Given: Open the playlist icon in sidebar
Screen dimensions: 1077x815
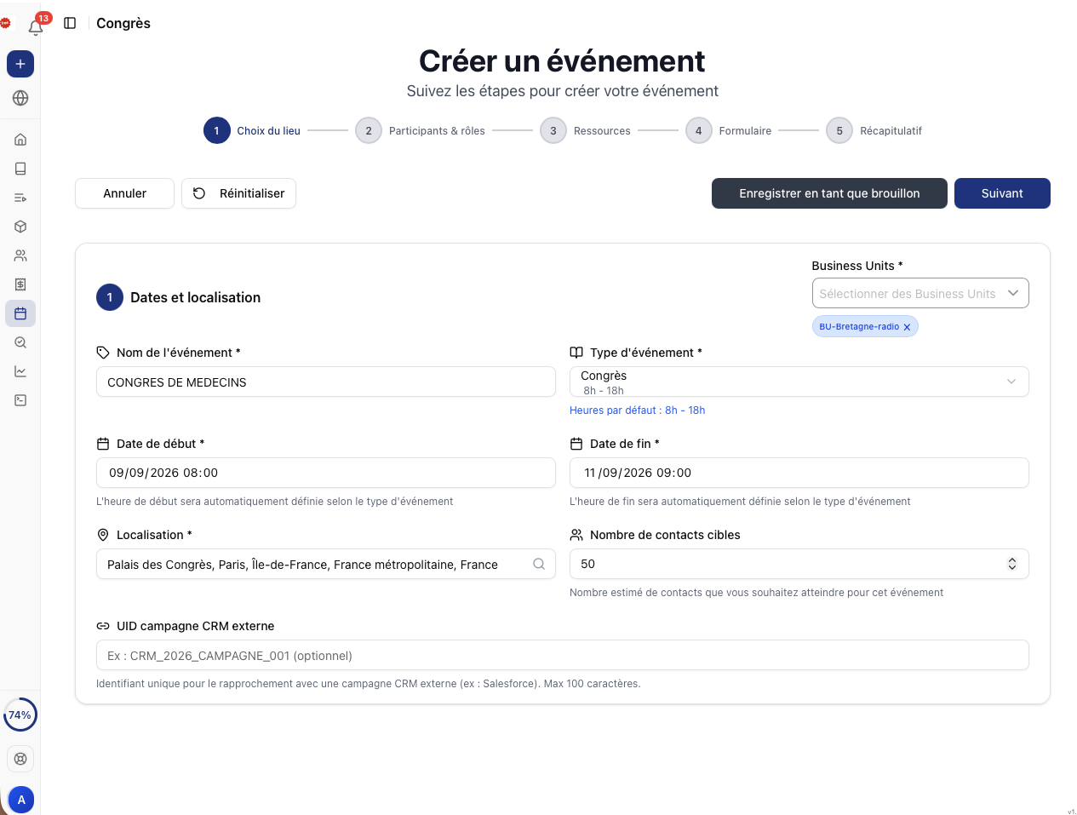Looking at the screenshot, I should tap(20, 198).
